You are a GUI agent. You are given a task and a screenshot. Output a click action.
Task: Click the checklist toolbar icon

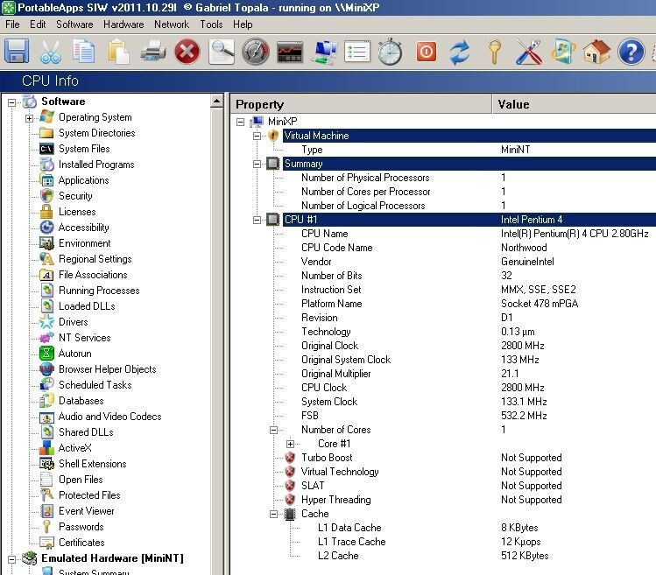point(356,52)
